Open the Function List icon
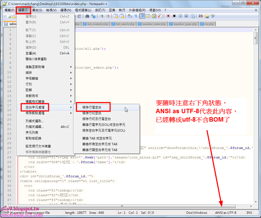 pyautogui.click(x=160, y=16)
